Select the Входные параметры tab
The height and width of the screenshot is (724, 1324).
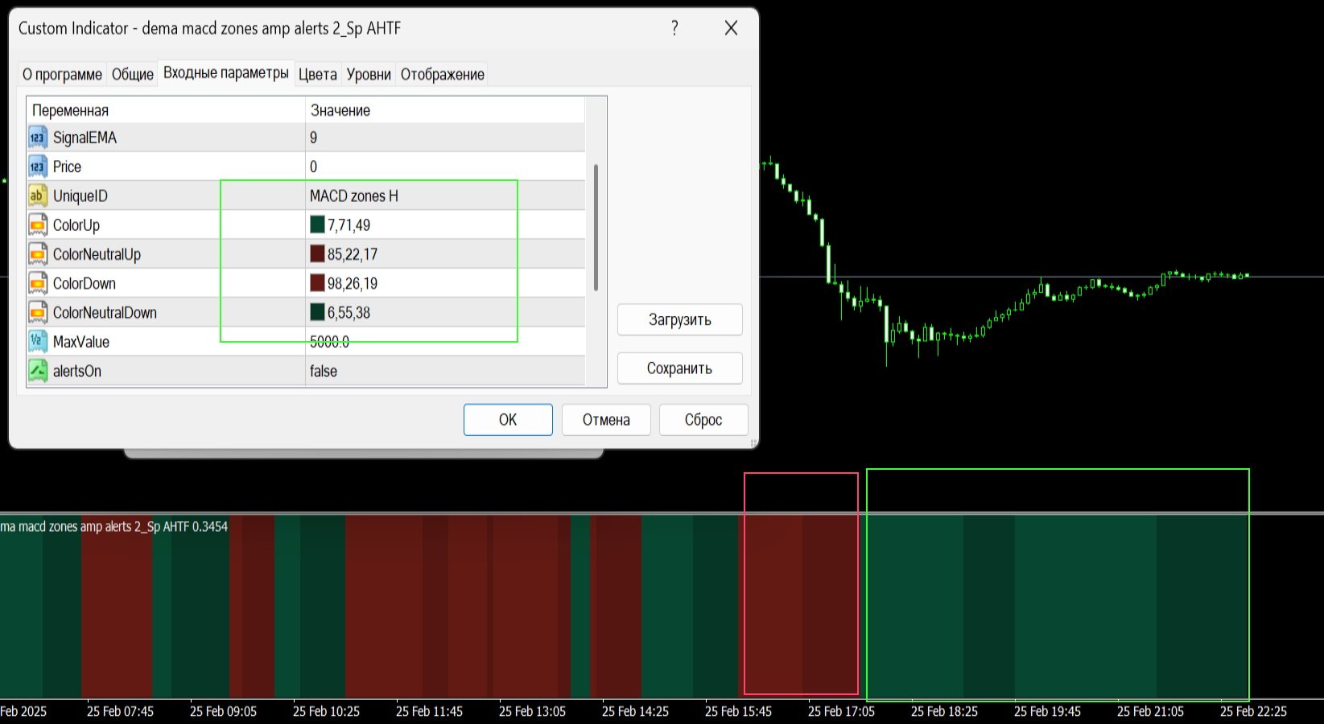[226, 72]
